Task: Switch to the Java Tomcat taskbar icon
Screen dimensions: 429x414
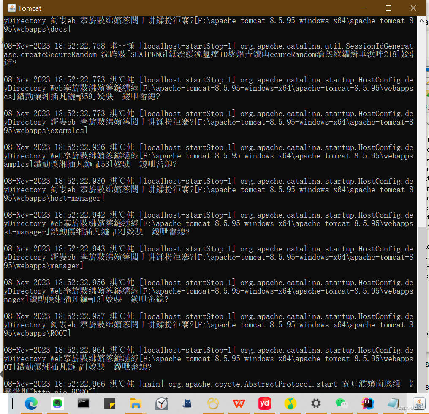Action: (418, 403)
